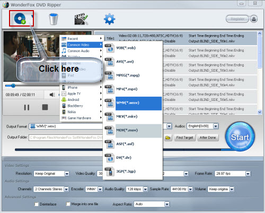Screen dimensions: 265x213
Task: Open the Frame Rate 29.97 fps dropdown
Action: pos(248,174)
